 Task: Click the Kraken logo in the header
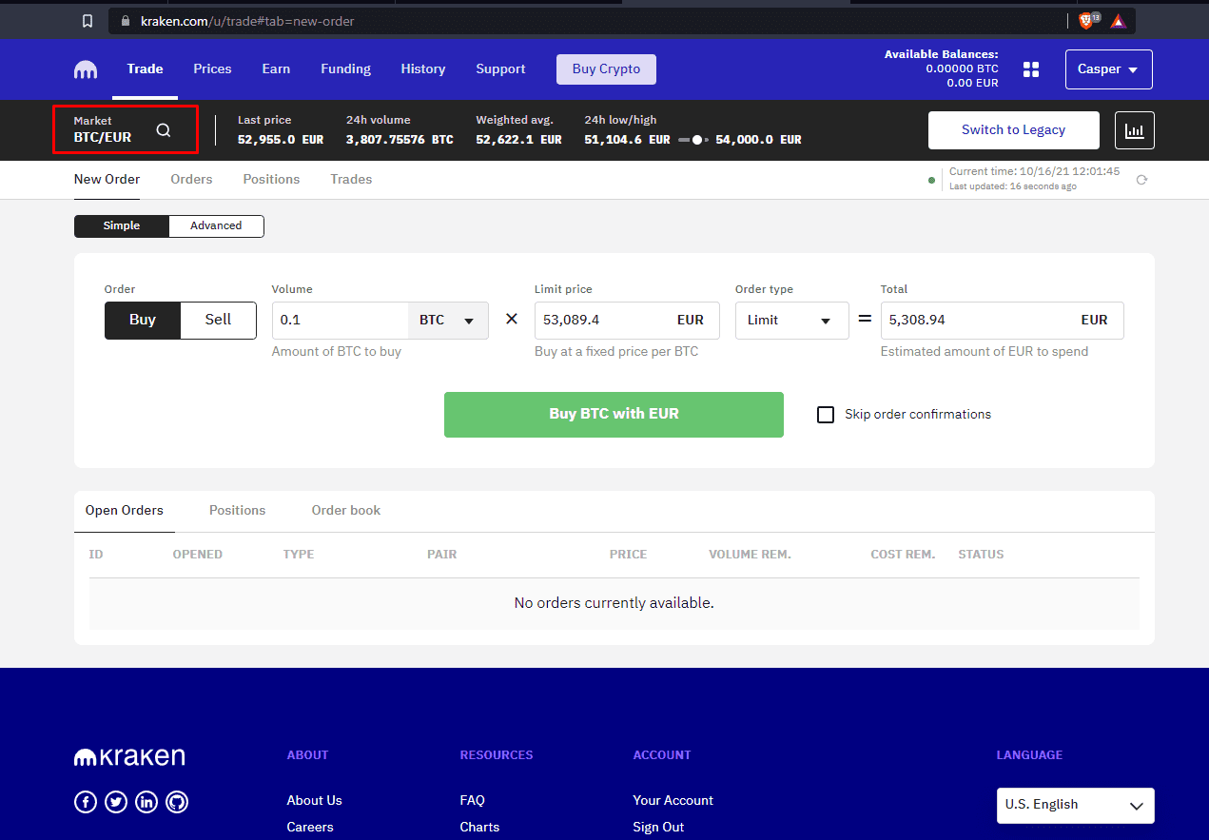coord(86,69)
